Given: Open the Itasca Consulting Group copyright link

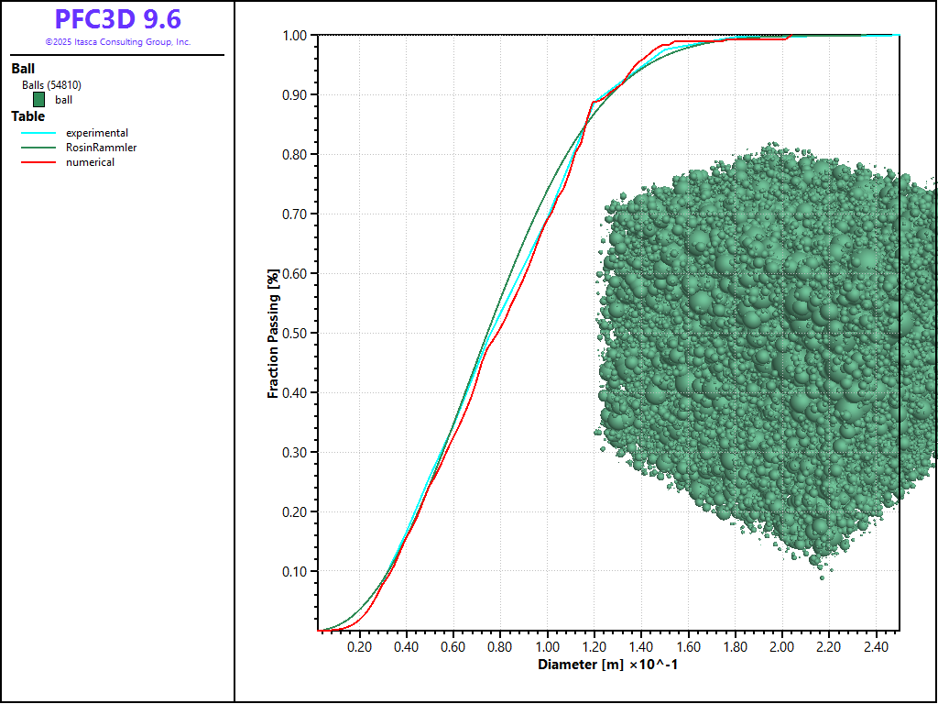Looking at the screenshot, I should click(117, 42).
